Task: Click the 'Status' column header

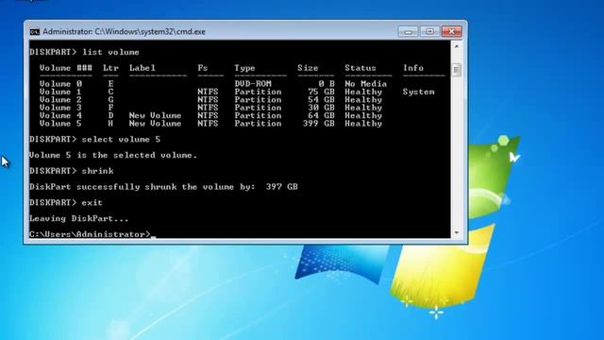Action: [361, 68]
